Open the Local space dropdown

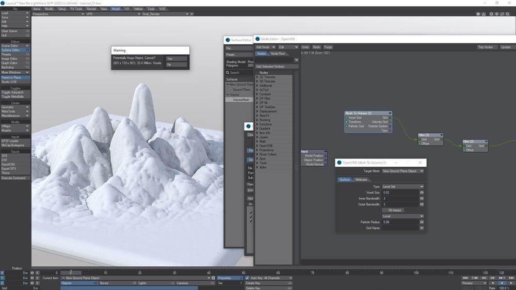[x=403, y=216]
